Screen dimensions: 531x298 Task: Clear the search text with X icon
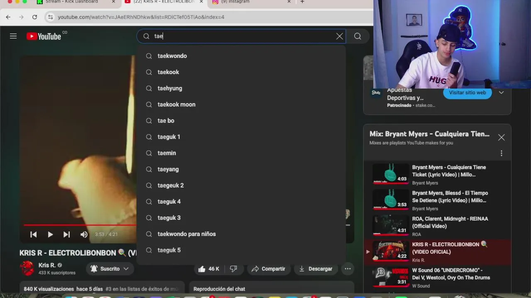(x=339, y=36)
